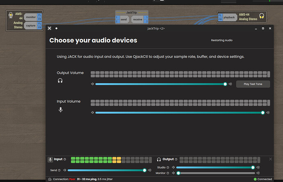Click the 31 - 32 ms ping text
The height and width of the screenshot is (182, 283).
pos(87,179)
